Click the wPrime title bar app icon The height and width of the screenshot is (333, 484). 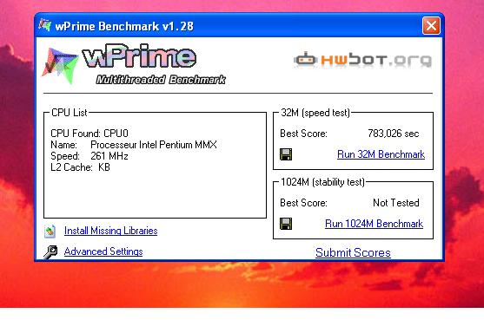(45, 25)
